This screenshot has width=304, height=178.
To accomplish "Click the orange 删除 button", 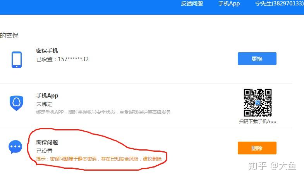I will point(257,148).
